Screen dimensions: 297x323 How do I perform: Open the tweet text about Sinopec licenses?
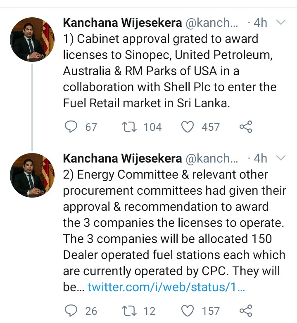tap(169, 71)
